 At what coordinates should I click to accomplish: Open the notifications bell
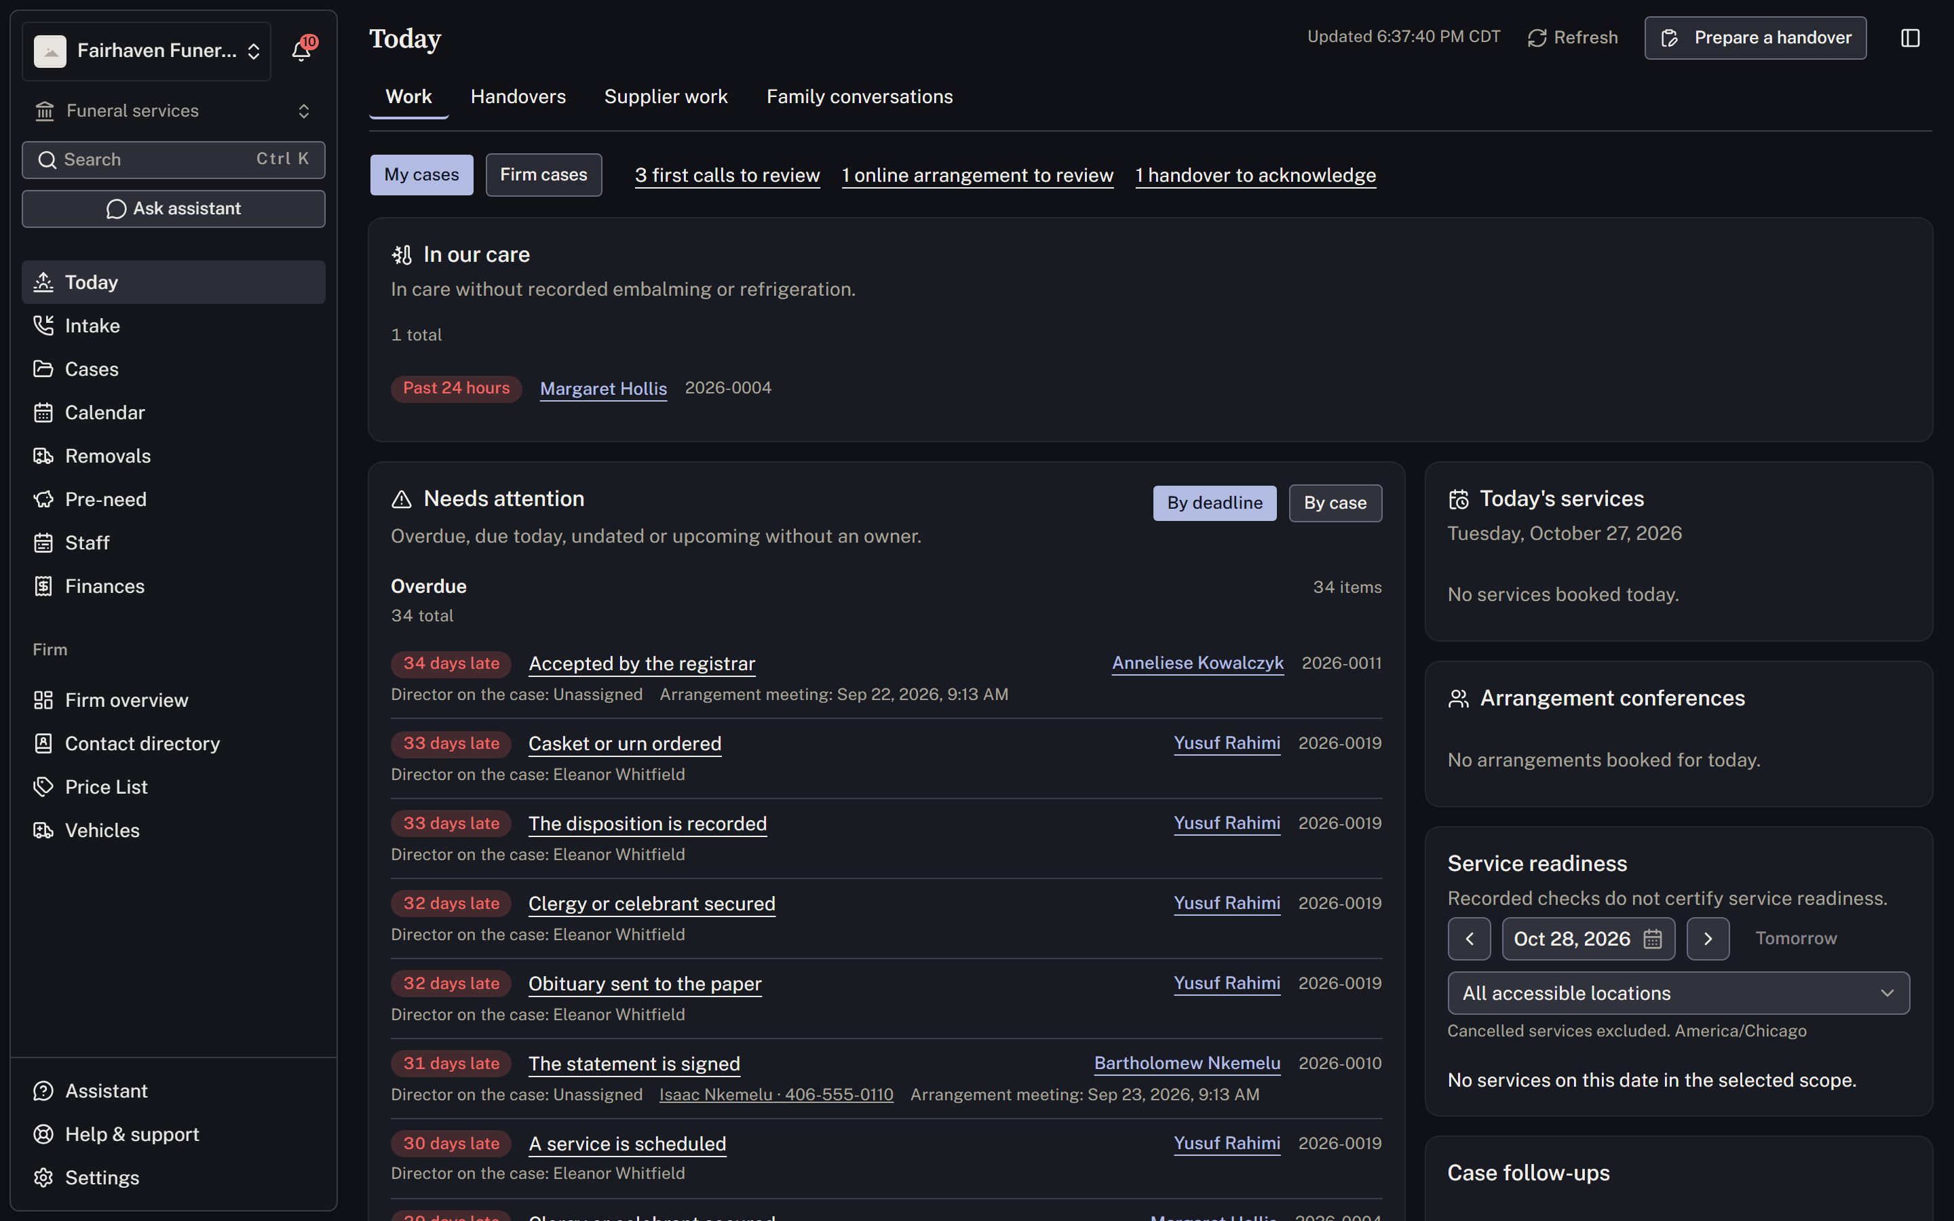(302, 50)
